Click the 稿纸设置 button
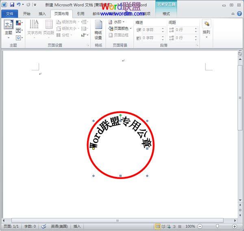The image size is (244, 231). pyautogui.click(x=98, y=30)
